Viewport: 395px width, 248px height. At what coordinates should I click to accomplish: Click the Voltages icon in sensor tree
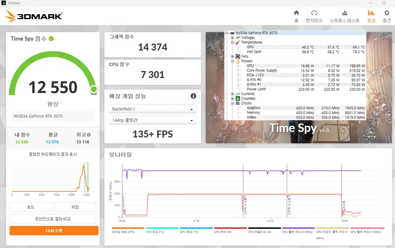[x=238, y=38]
